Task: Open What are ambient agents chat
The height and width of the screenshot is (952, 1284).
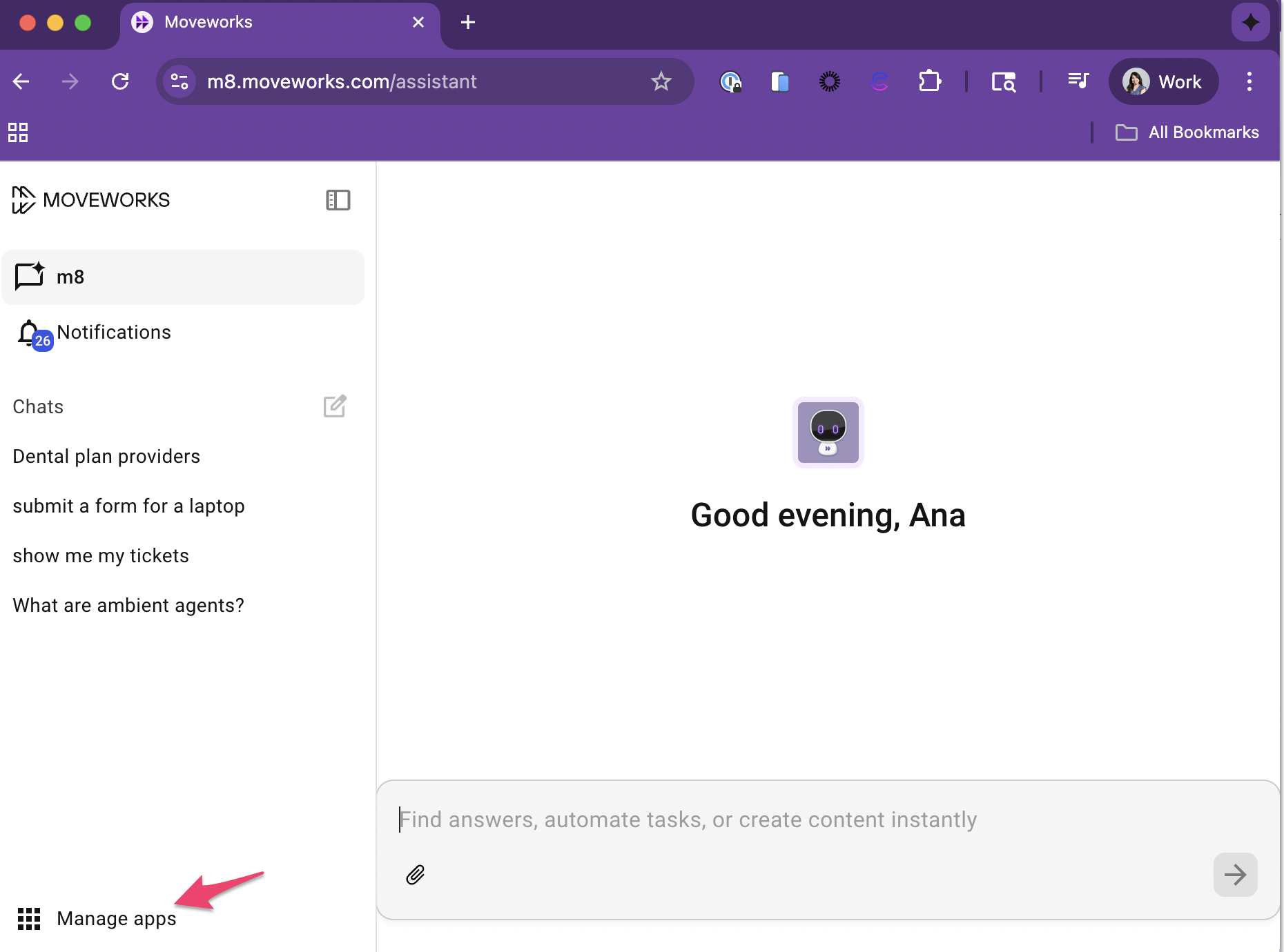Action: coord(128,606)
